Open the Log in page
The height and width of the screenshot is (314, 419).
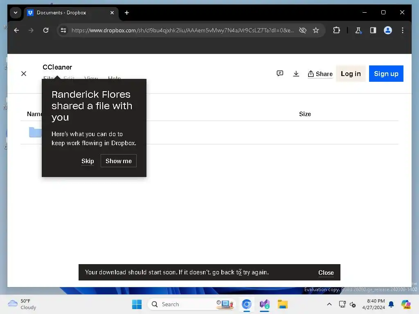[x=351, y=74]
